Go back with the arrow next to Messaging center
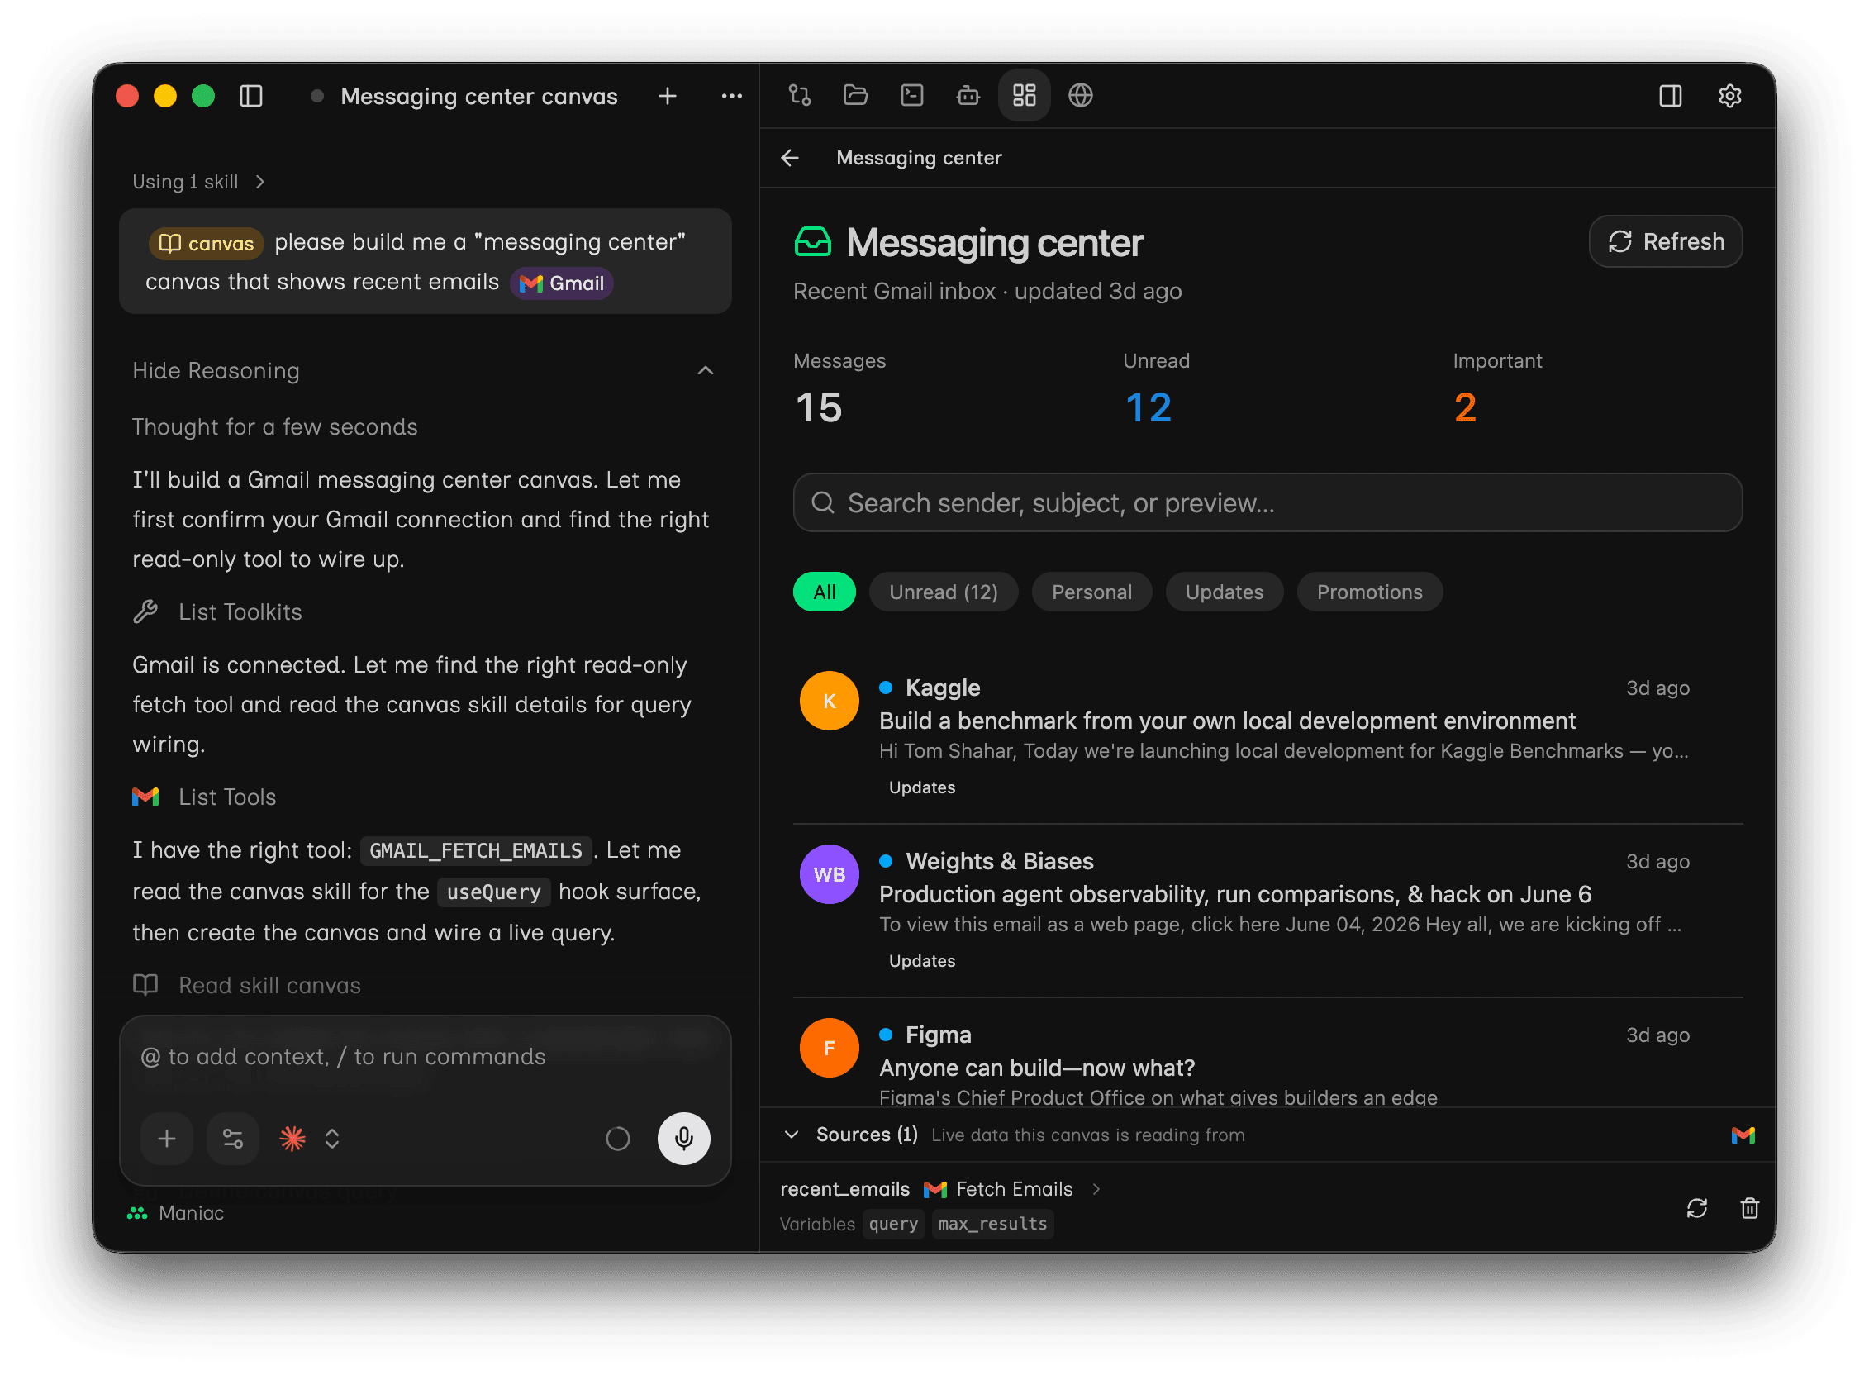 tap(790, 158)
